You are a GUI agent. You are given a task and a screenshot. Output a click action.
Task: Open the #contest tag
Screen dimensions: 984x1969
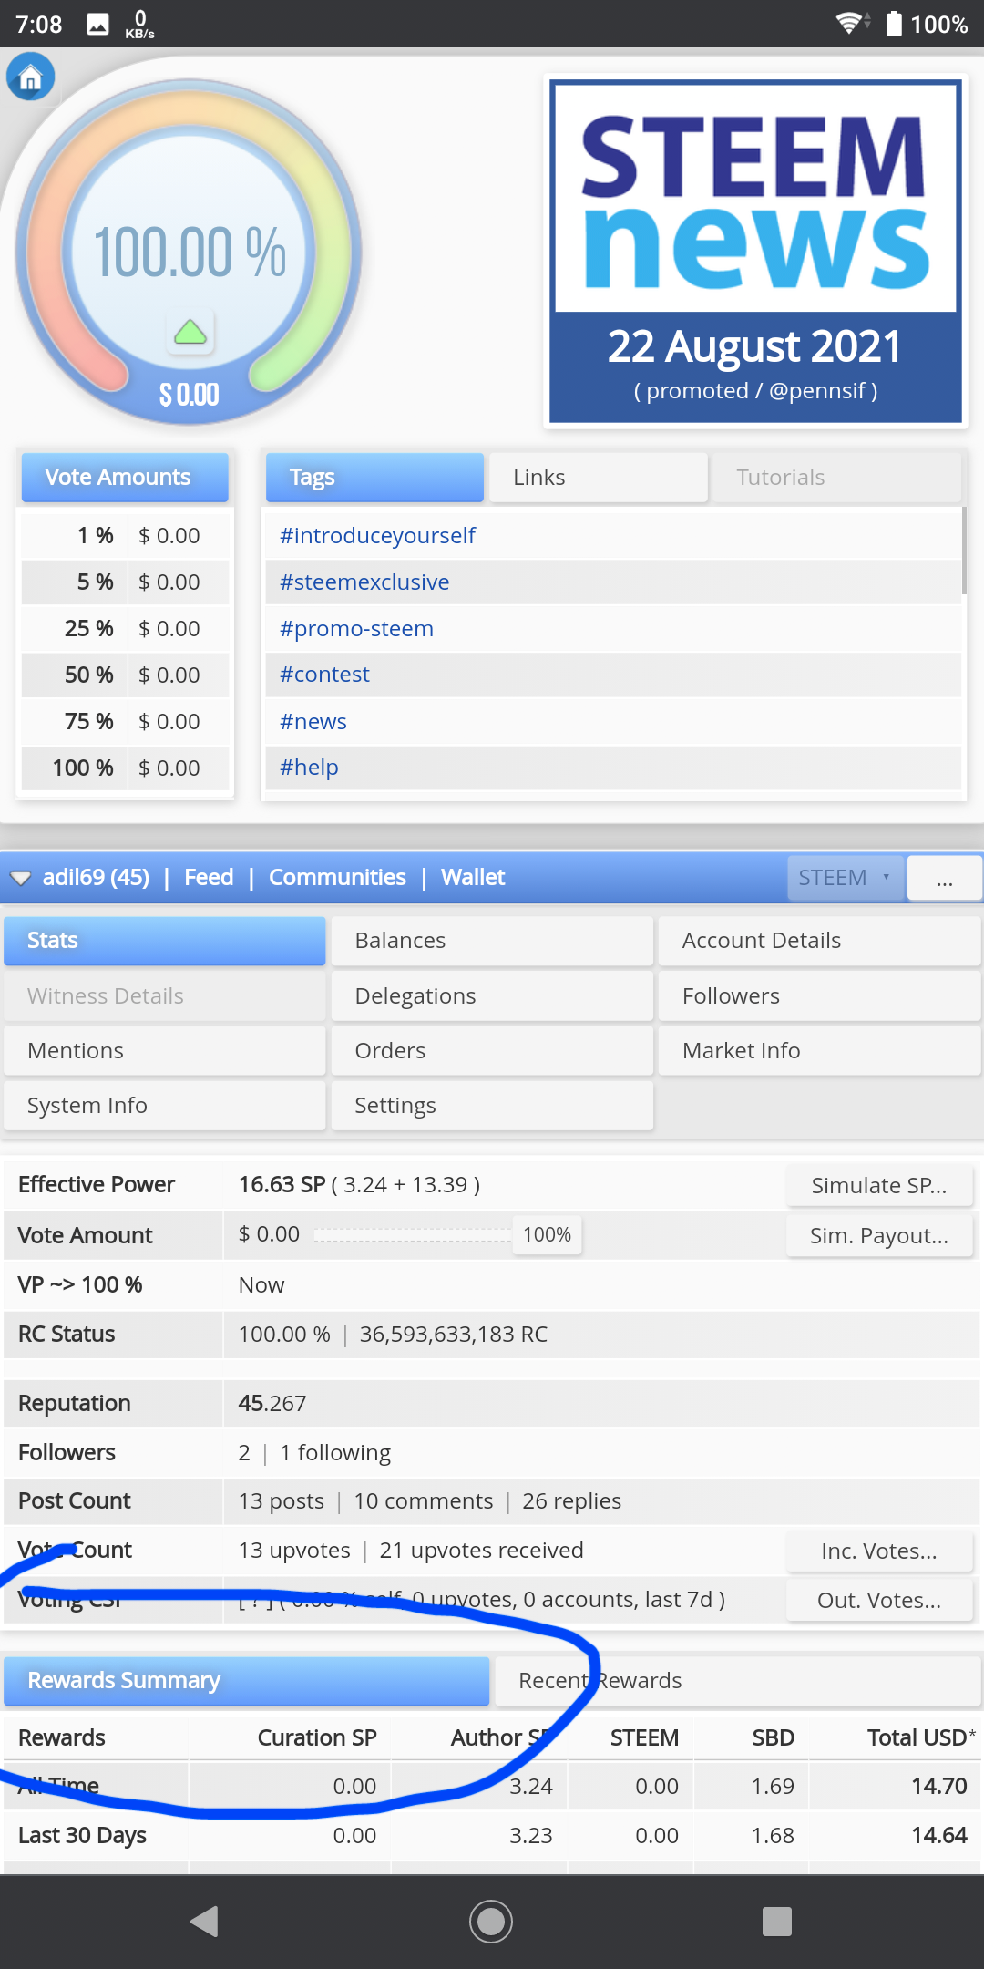tap(324, 674)
